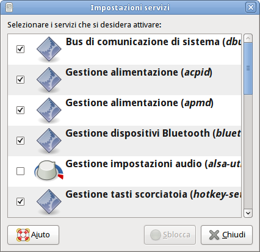The image size is (260, 252).
Task: Uncheck Gestione dispositivi Bluetooth service
Action: 20,140
